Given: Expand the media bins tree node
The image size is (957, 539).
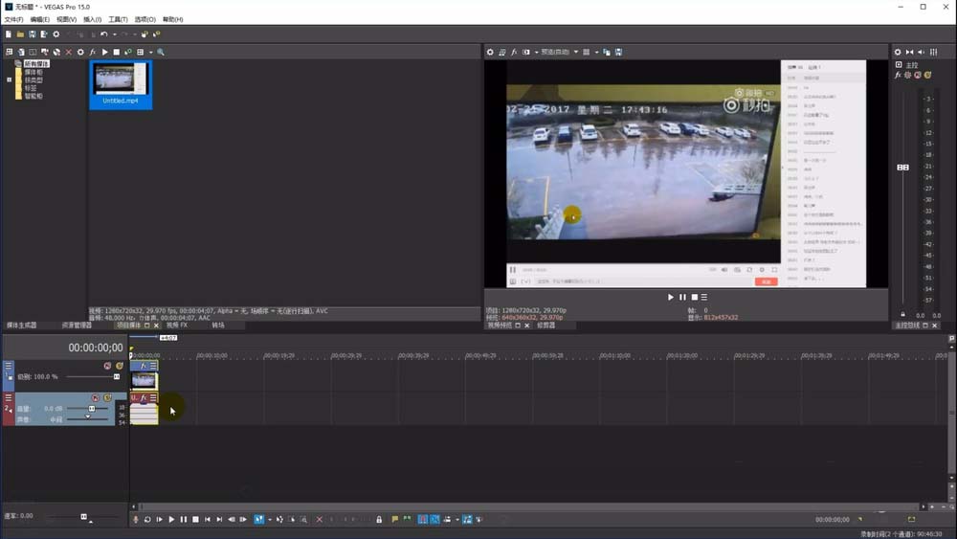Looking at the screenshot, I should pos(9,79).
